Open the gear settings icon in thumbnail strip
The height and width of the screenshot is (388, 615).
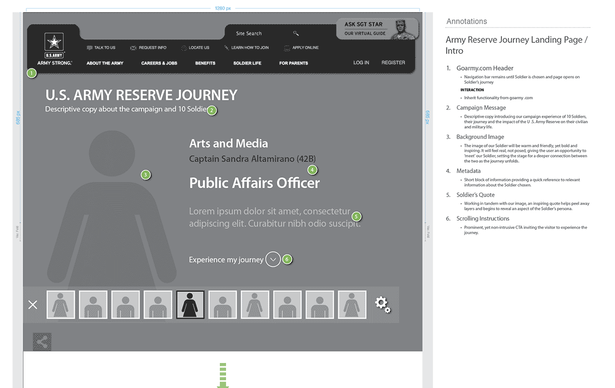(382, 305)
